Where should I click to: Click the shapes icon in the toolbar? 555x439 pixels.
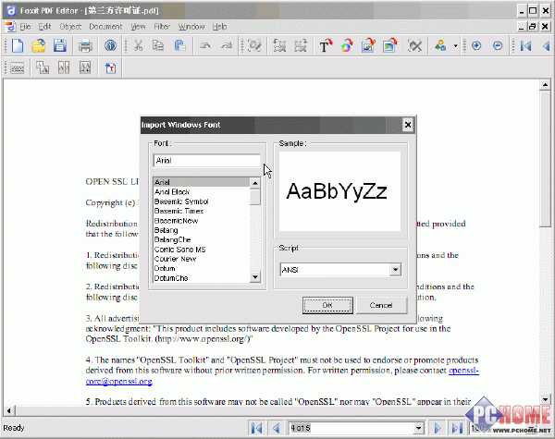click(440, 46)
